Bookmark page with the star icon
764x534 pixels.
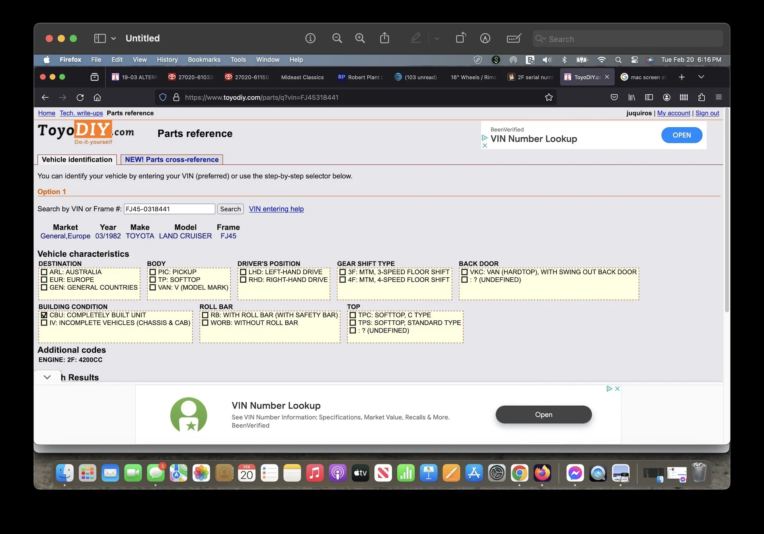[x=549, y=97]
